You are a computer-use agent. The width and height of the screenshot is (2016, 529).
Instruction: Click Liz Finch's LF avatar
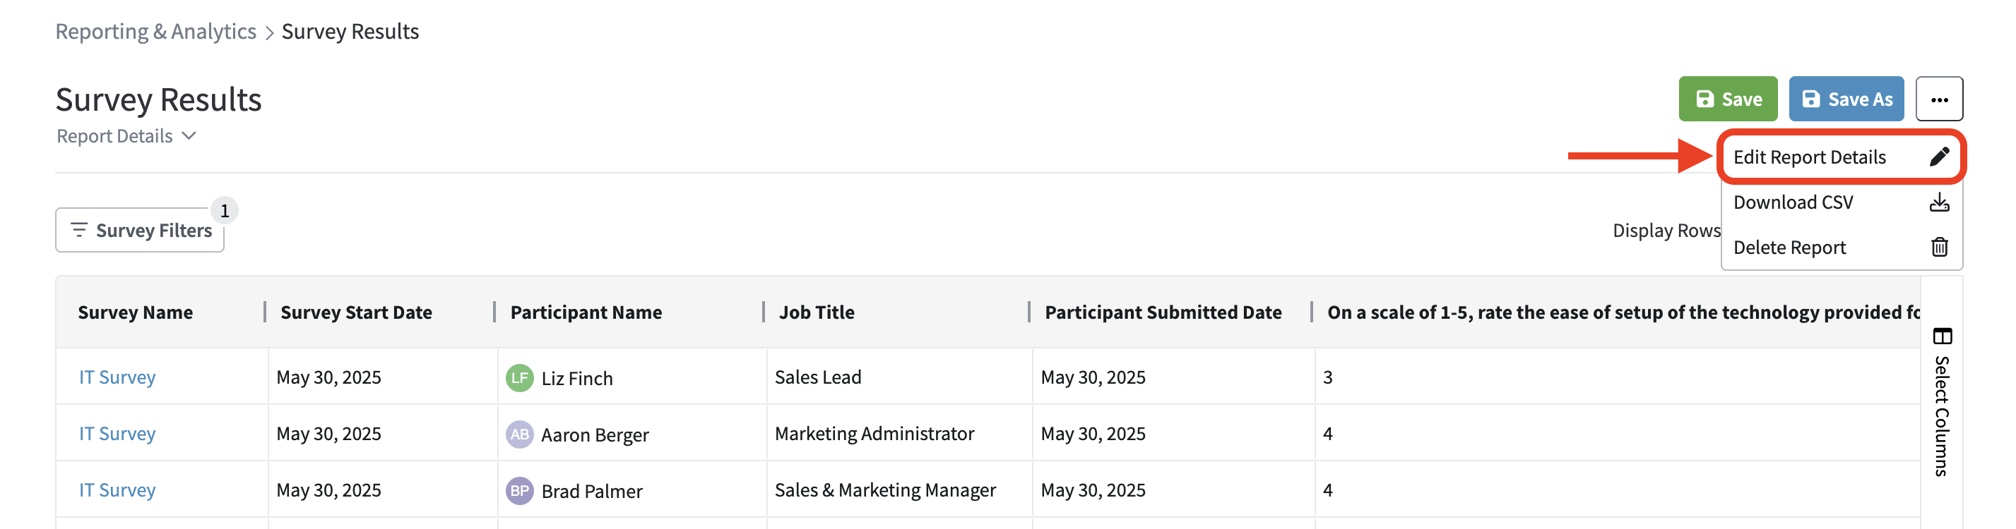click(519, 378)
